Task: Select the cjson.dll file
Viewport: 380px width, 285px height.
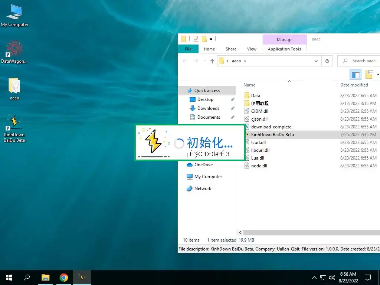Action: pyautogui.click(x=259, y=119)
